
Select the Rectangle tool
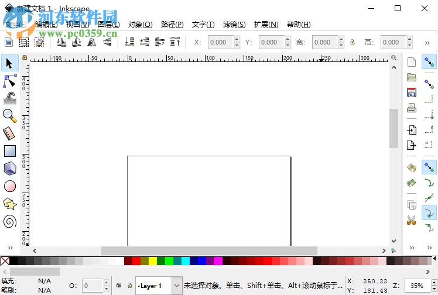point(10,151)
